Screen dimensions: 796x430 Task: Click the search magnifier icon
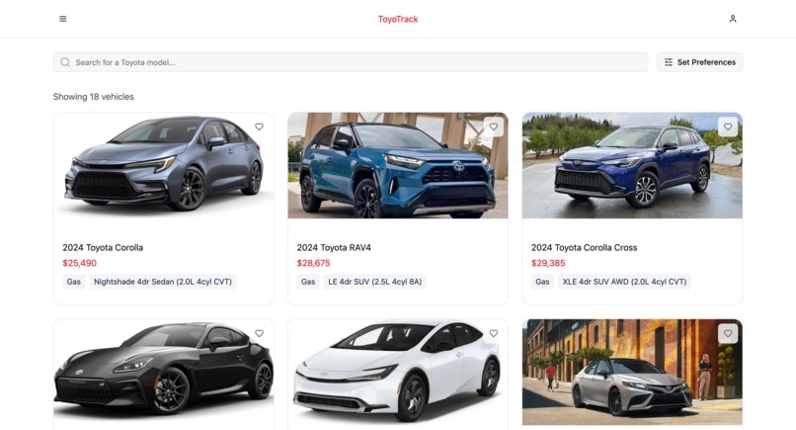coord(65,62)
